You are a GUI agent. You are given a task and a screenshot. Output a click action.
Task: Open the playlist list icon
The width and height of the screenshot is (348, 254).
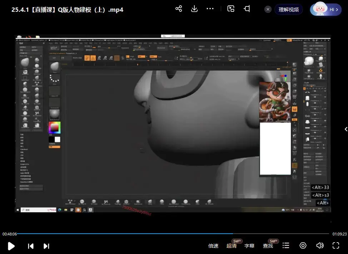[286, 245]
